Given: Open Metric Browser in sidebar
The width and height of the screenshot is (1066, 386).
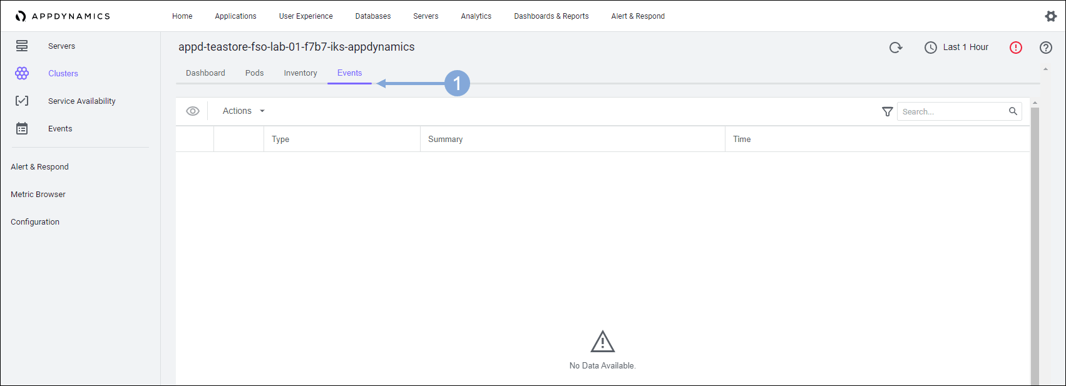Looking at the screenshot, I should pos(38,195).
